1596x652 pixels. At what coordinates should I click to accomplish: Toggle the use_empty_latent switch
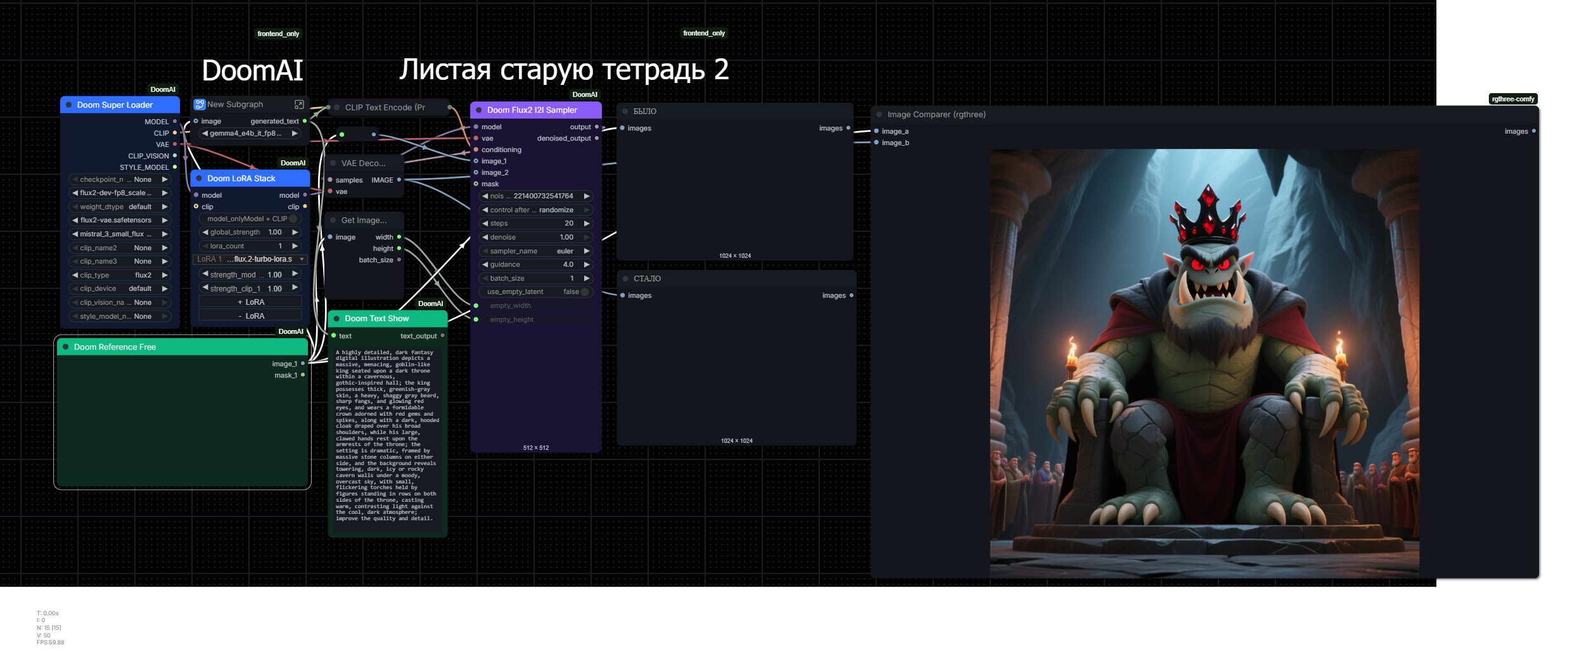pyautogui.click(x=584, y=292)
